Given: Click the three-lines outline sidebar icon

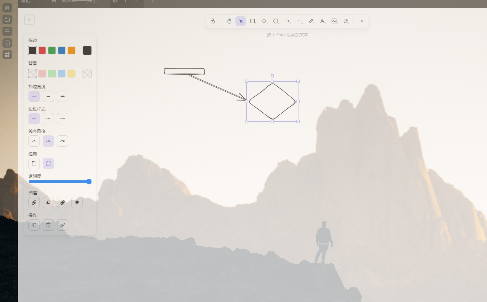Looking at the screenshot, I should tap(7, 31).
